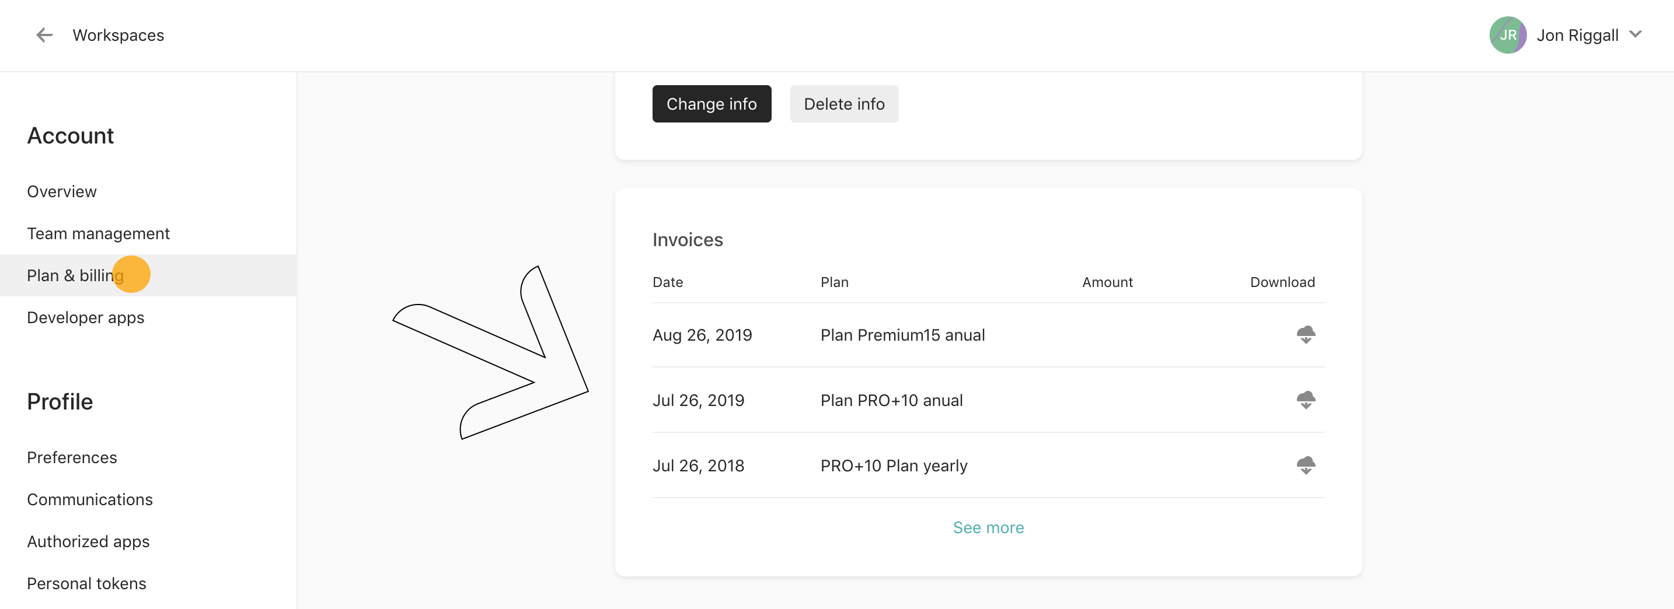Download the Plan PRO+10 anual invoice

click(1306, 400)
